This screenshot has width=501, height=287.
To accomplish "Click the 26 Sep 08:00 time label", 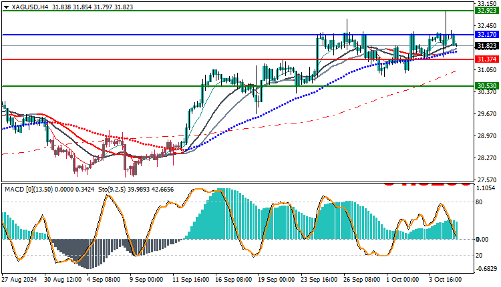I will (361, 280).
